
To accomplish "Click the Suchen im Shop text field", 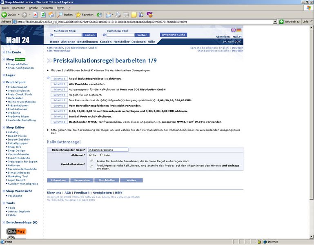I will [x=68, y=35].
